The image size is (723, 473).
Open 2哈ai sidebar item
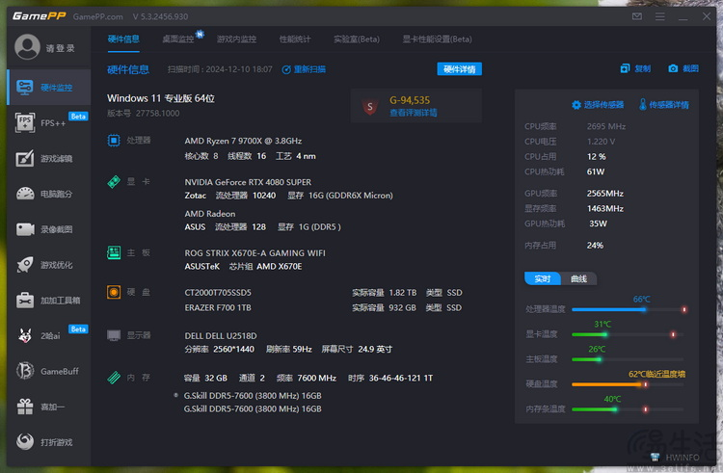click(x=49, y=336)
